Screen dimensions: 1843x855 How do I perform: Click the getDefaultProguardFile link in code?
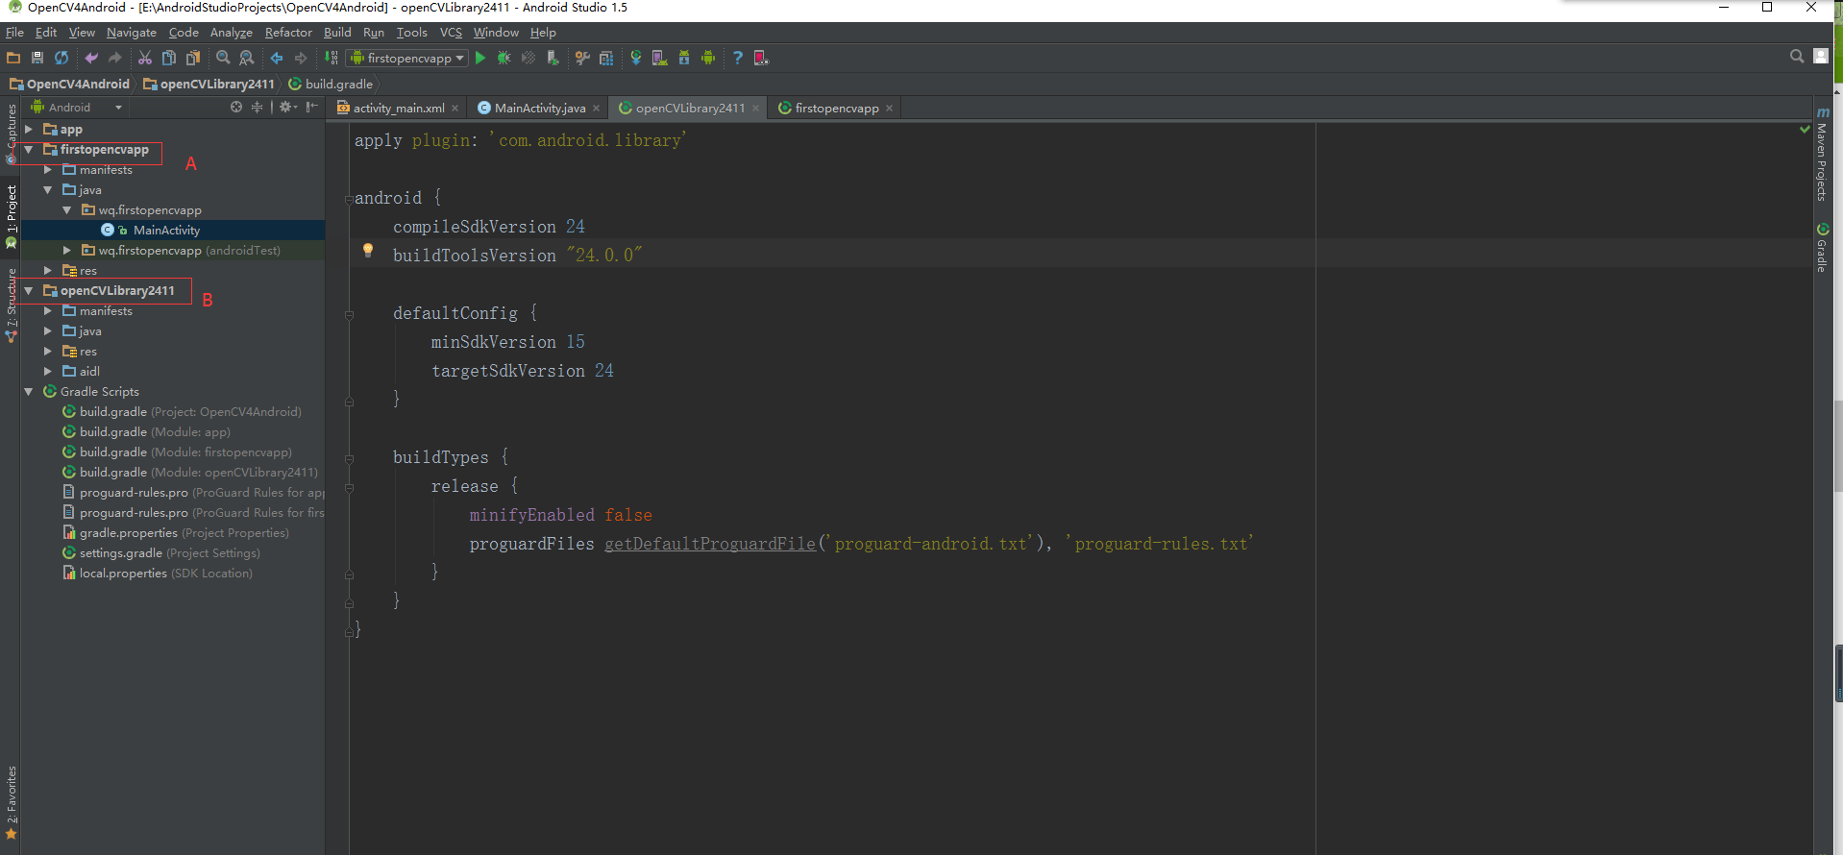709,544
